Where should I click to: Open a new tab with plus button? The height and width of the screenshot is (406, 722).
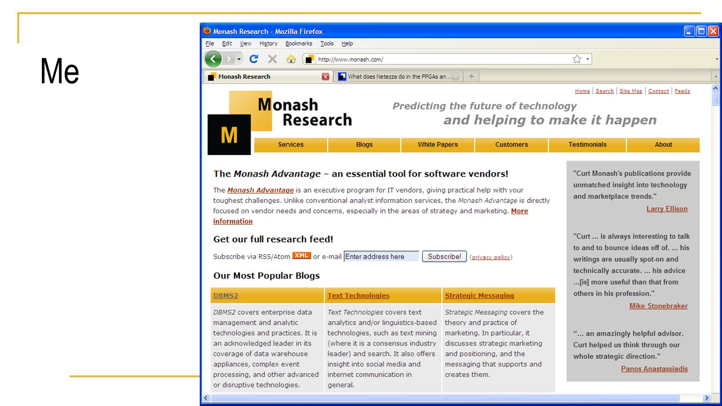[x=471, y=77]
